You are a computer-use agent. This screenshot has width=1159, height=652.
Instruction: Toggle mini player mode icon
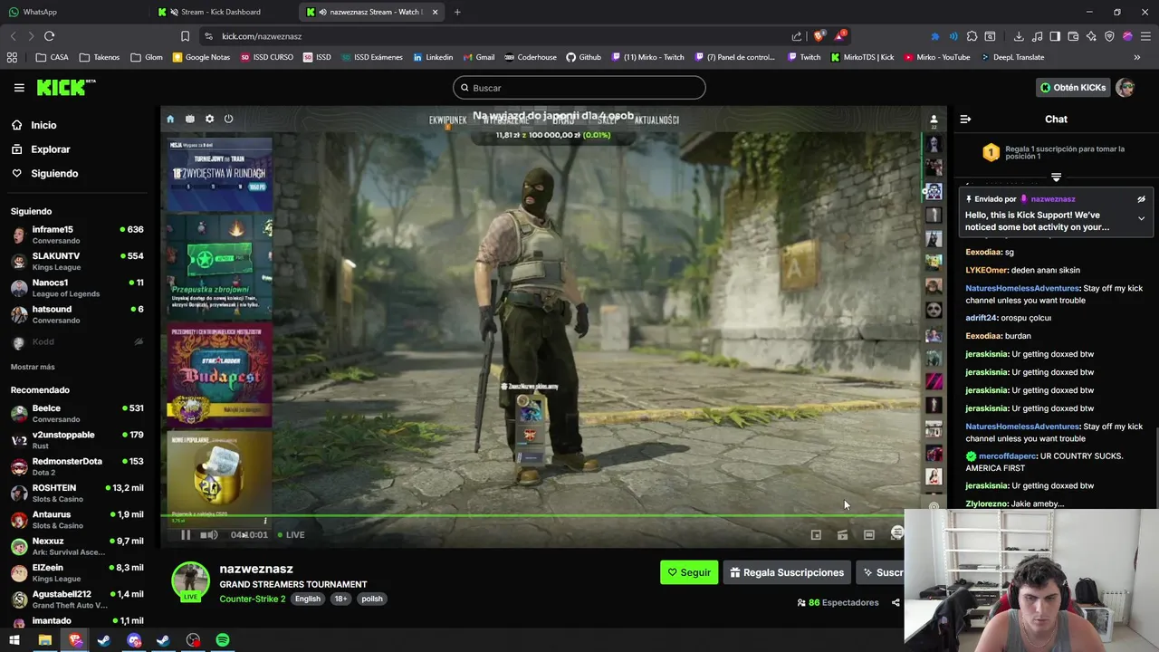point(816,535)
